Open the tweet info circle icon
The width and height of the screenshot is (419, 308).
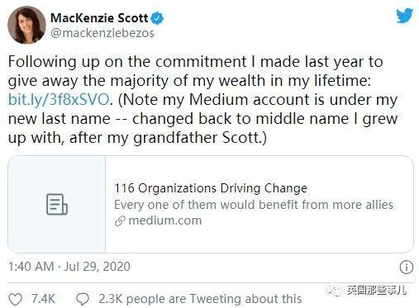pyautogui.click(x=407, y=267)
